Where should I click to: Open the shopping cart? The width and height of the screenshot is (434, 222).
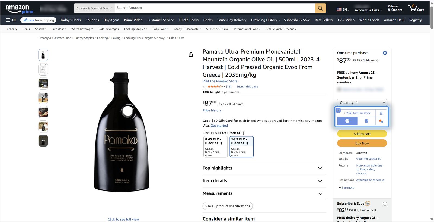pos(416,8)
